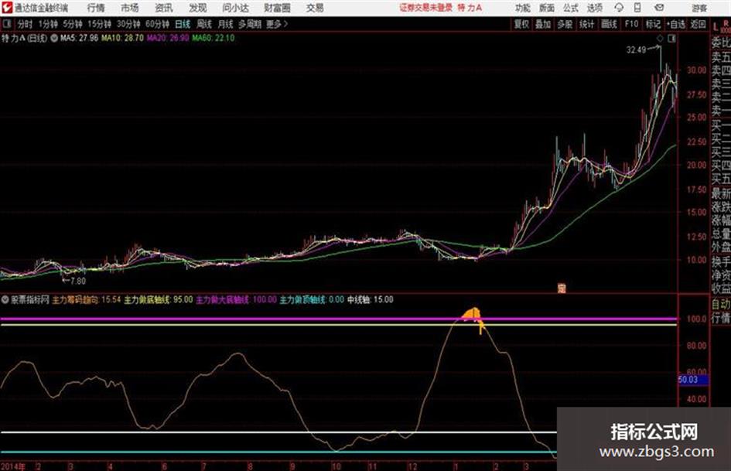Open the cloud service icon in title bar
Screen dimensions: 731x471
click(x=619, y=8)
